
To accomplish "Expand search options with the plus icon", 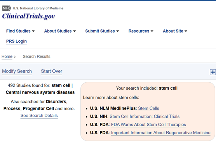I will pyautogui.click(x=213, y=72).
